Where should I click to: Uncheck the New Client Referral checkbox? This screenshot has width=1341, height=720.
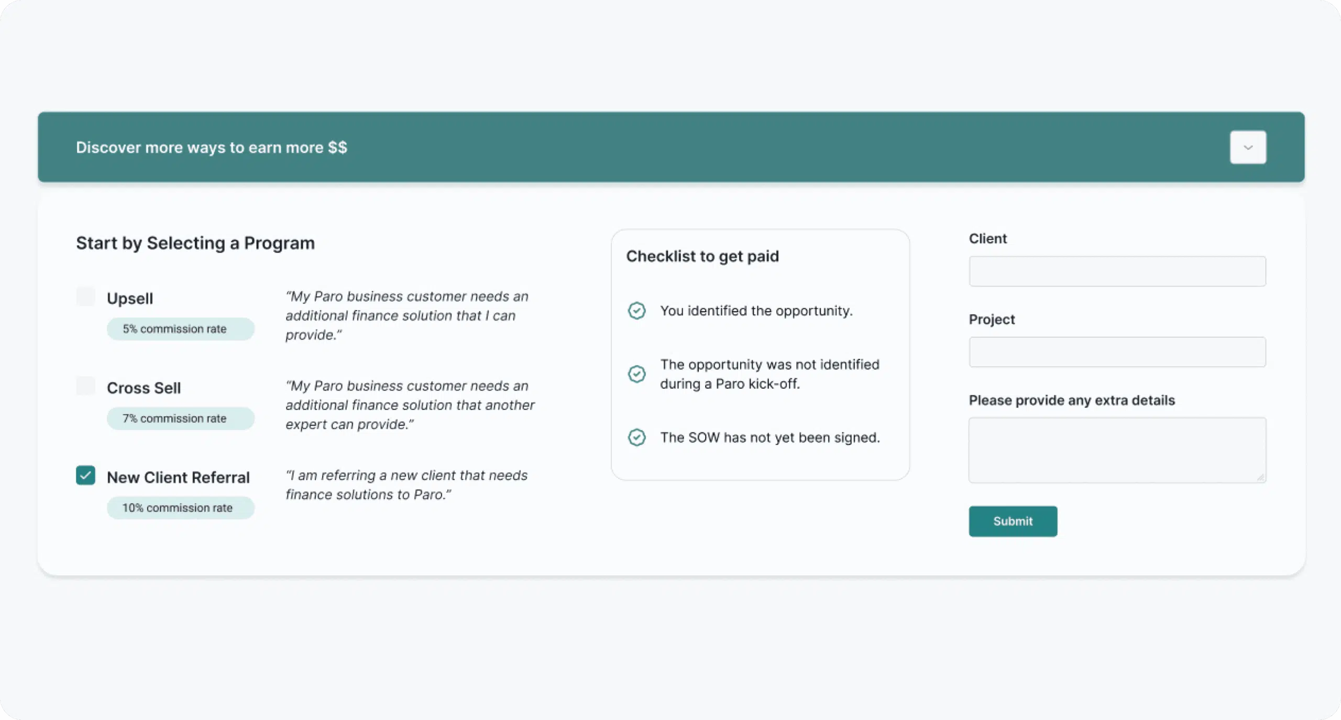click(x=85, y=475)
